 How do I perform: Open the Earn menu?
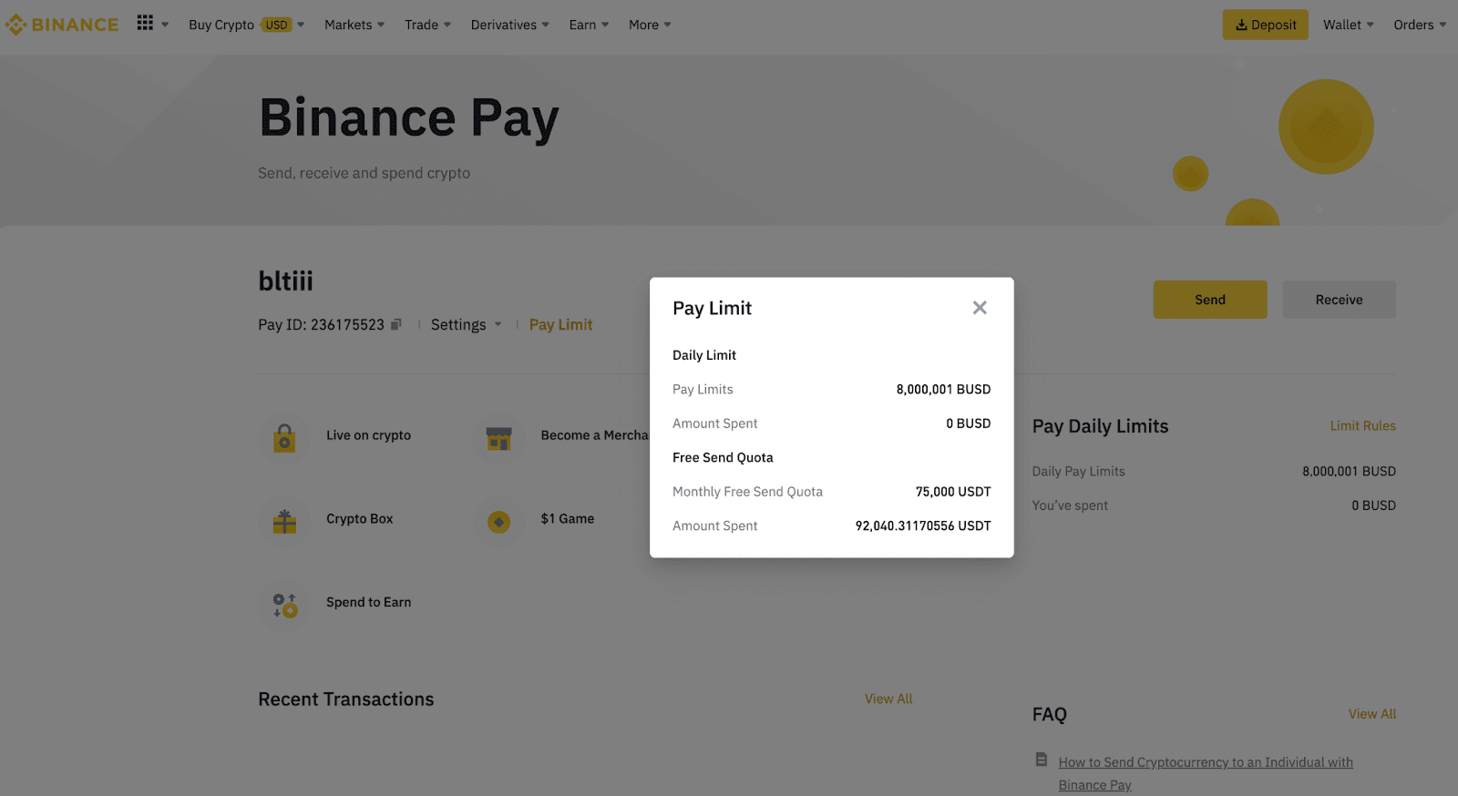[x=589, y=25]
